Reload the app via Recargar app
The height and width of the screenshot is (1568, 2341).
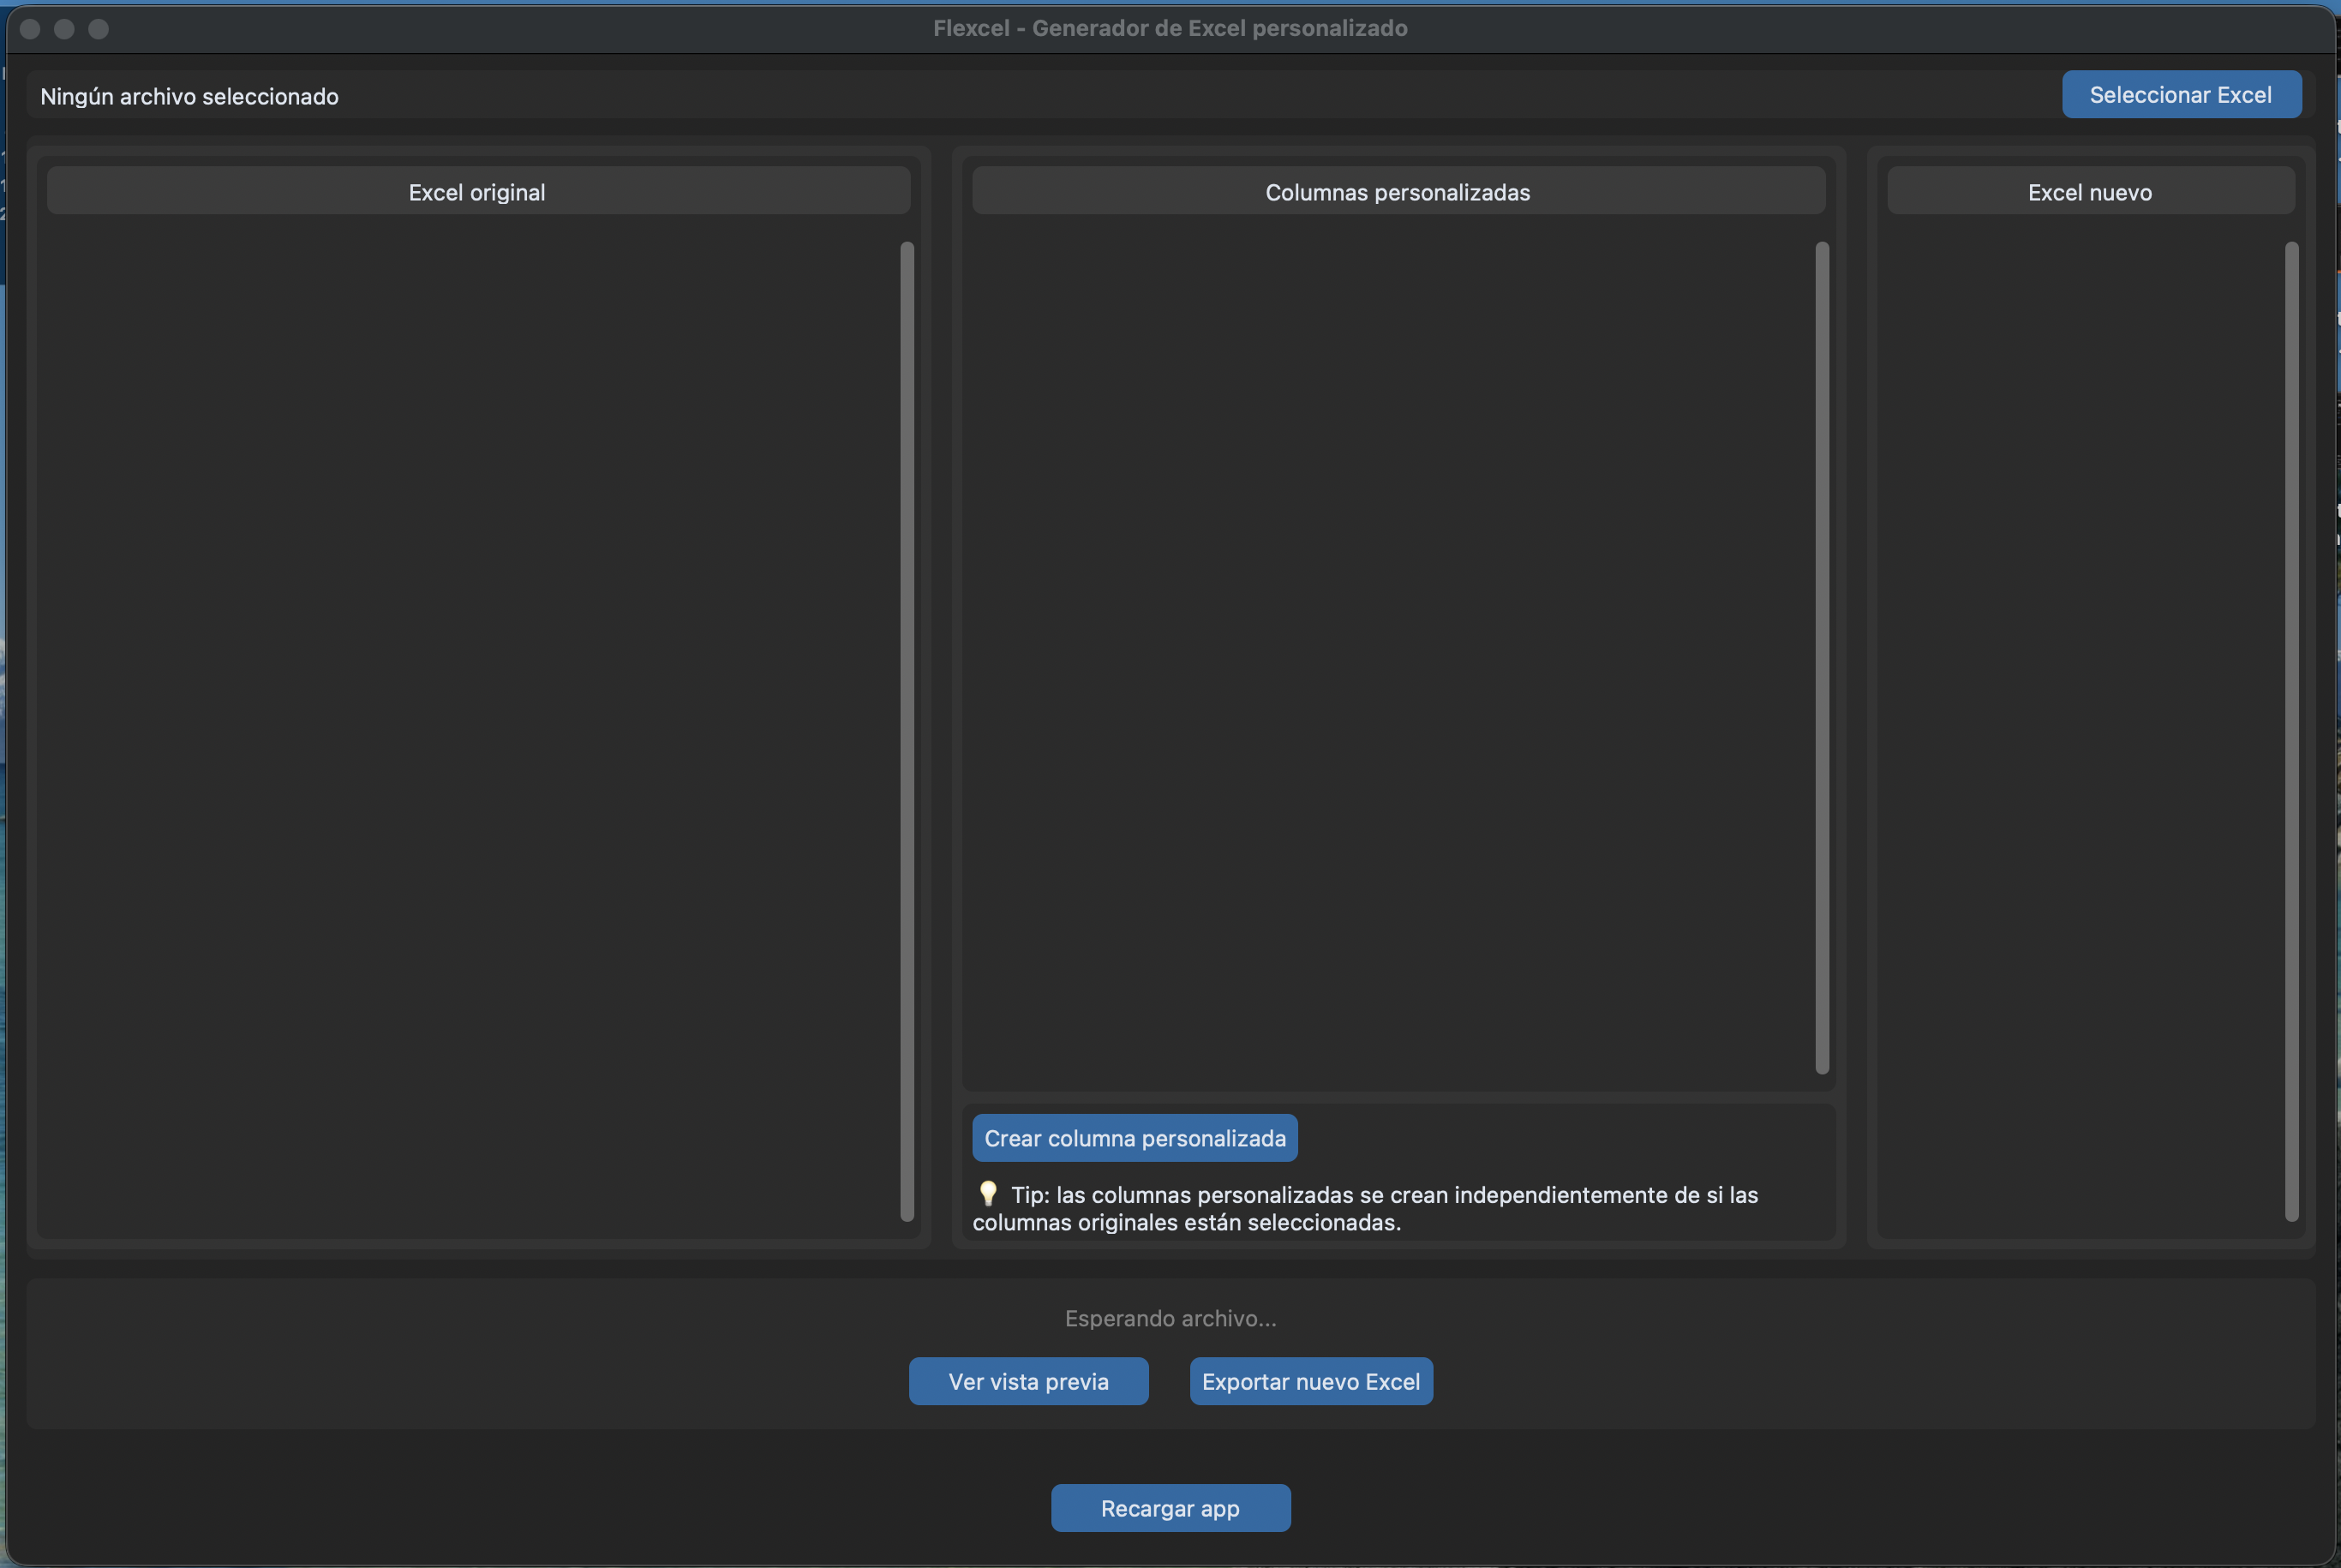[x=1170, y=1508]
